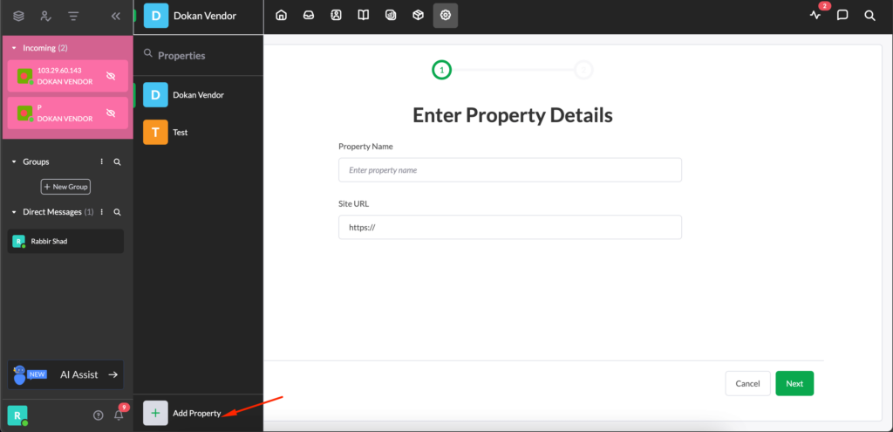The image size is (893, 432).
Task: Click the Groups options dots icon
Action: click(x=102, y=161)
